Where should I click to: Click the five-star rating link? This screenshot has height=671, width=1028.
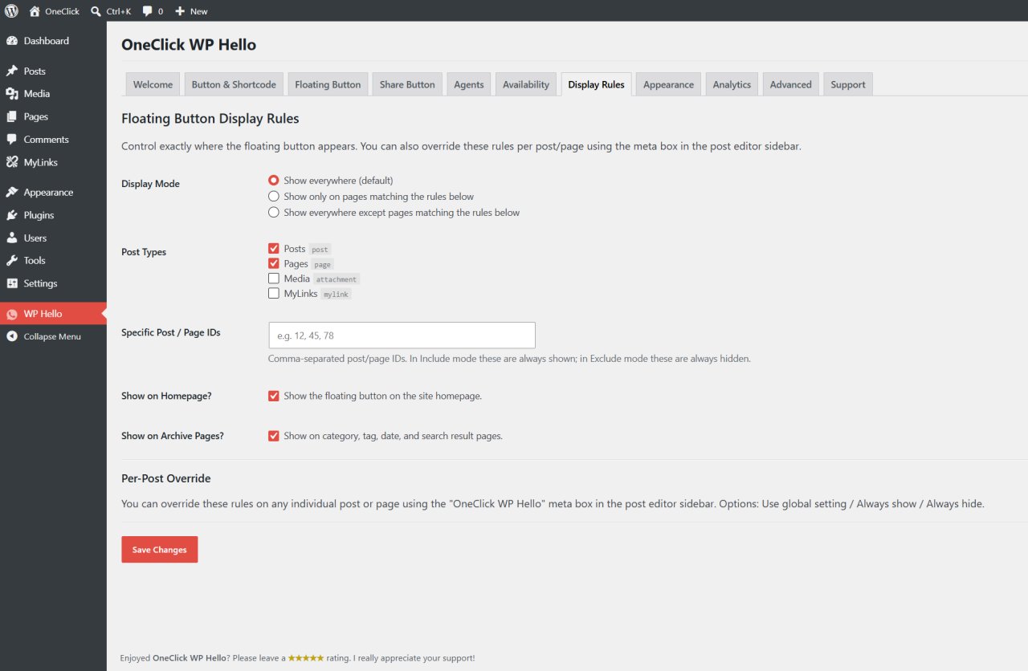306,658
